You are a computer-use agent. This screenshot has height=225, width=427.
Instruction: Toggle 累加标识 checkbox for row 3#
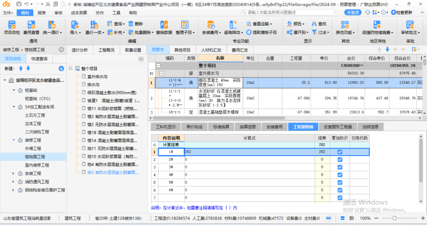pyautogui.click(x=340, y=167)
